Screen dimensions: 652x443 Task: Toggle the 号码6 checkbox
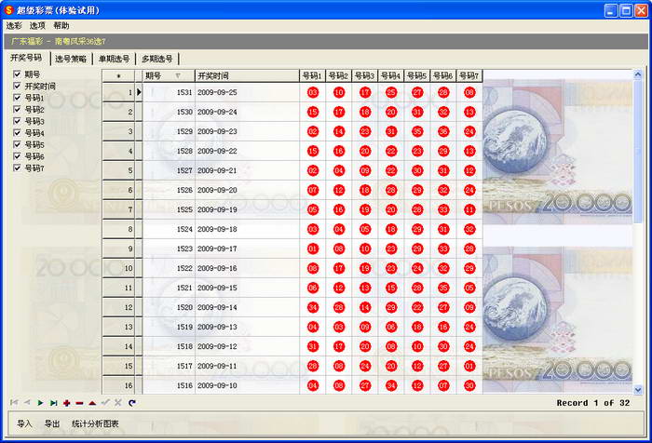(x=17, y=155)
